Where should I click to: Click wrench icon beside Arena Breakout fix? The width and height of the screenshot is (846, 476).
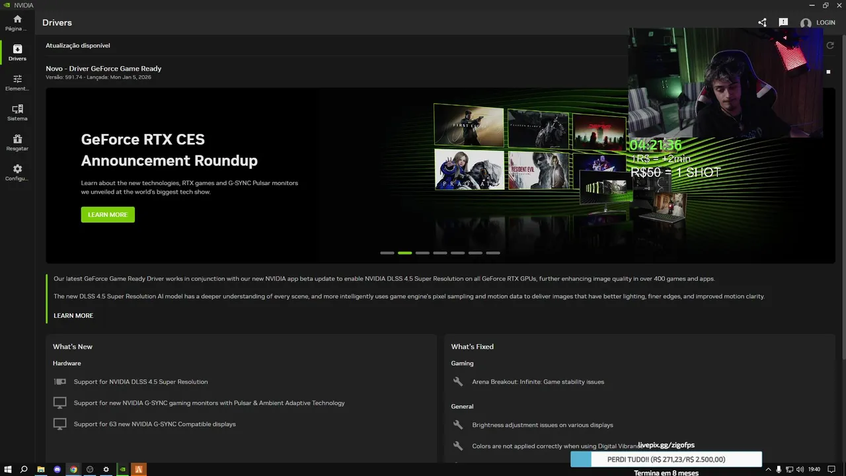(x=458, y=381)
